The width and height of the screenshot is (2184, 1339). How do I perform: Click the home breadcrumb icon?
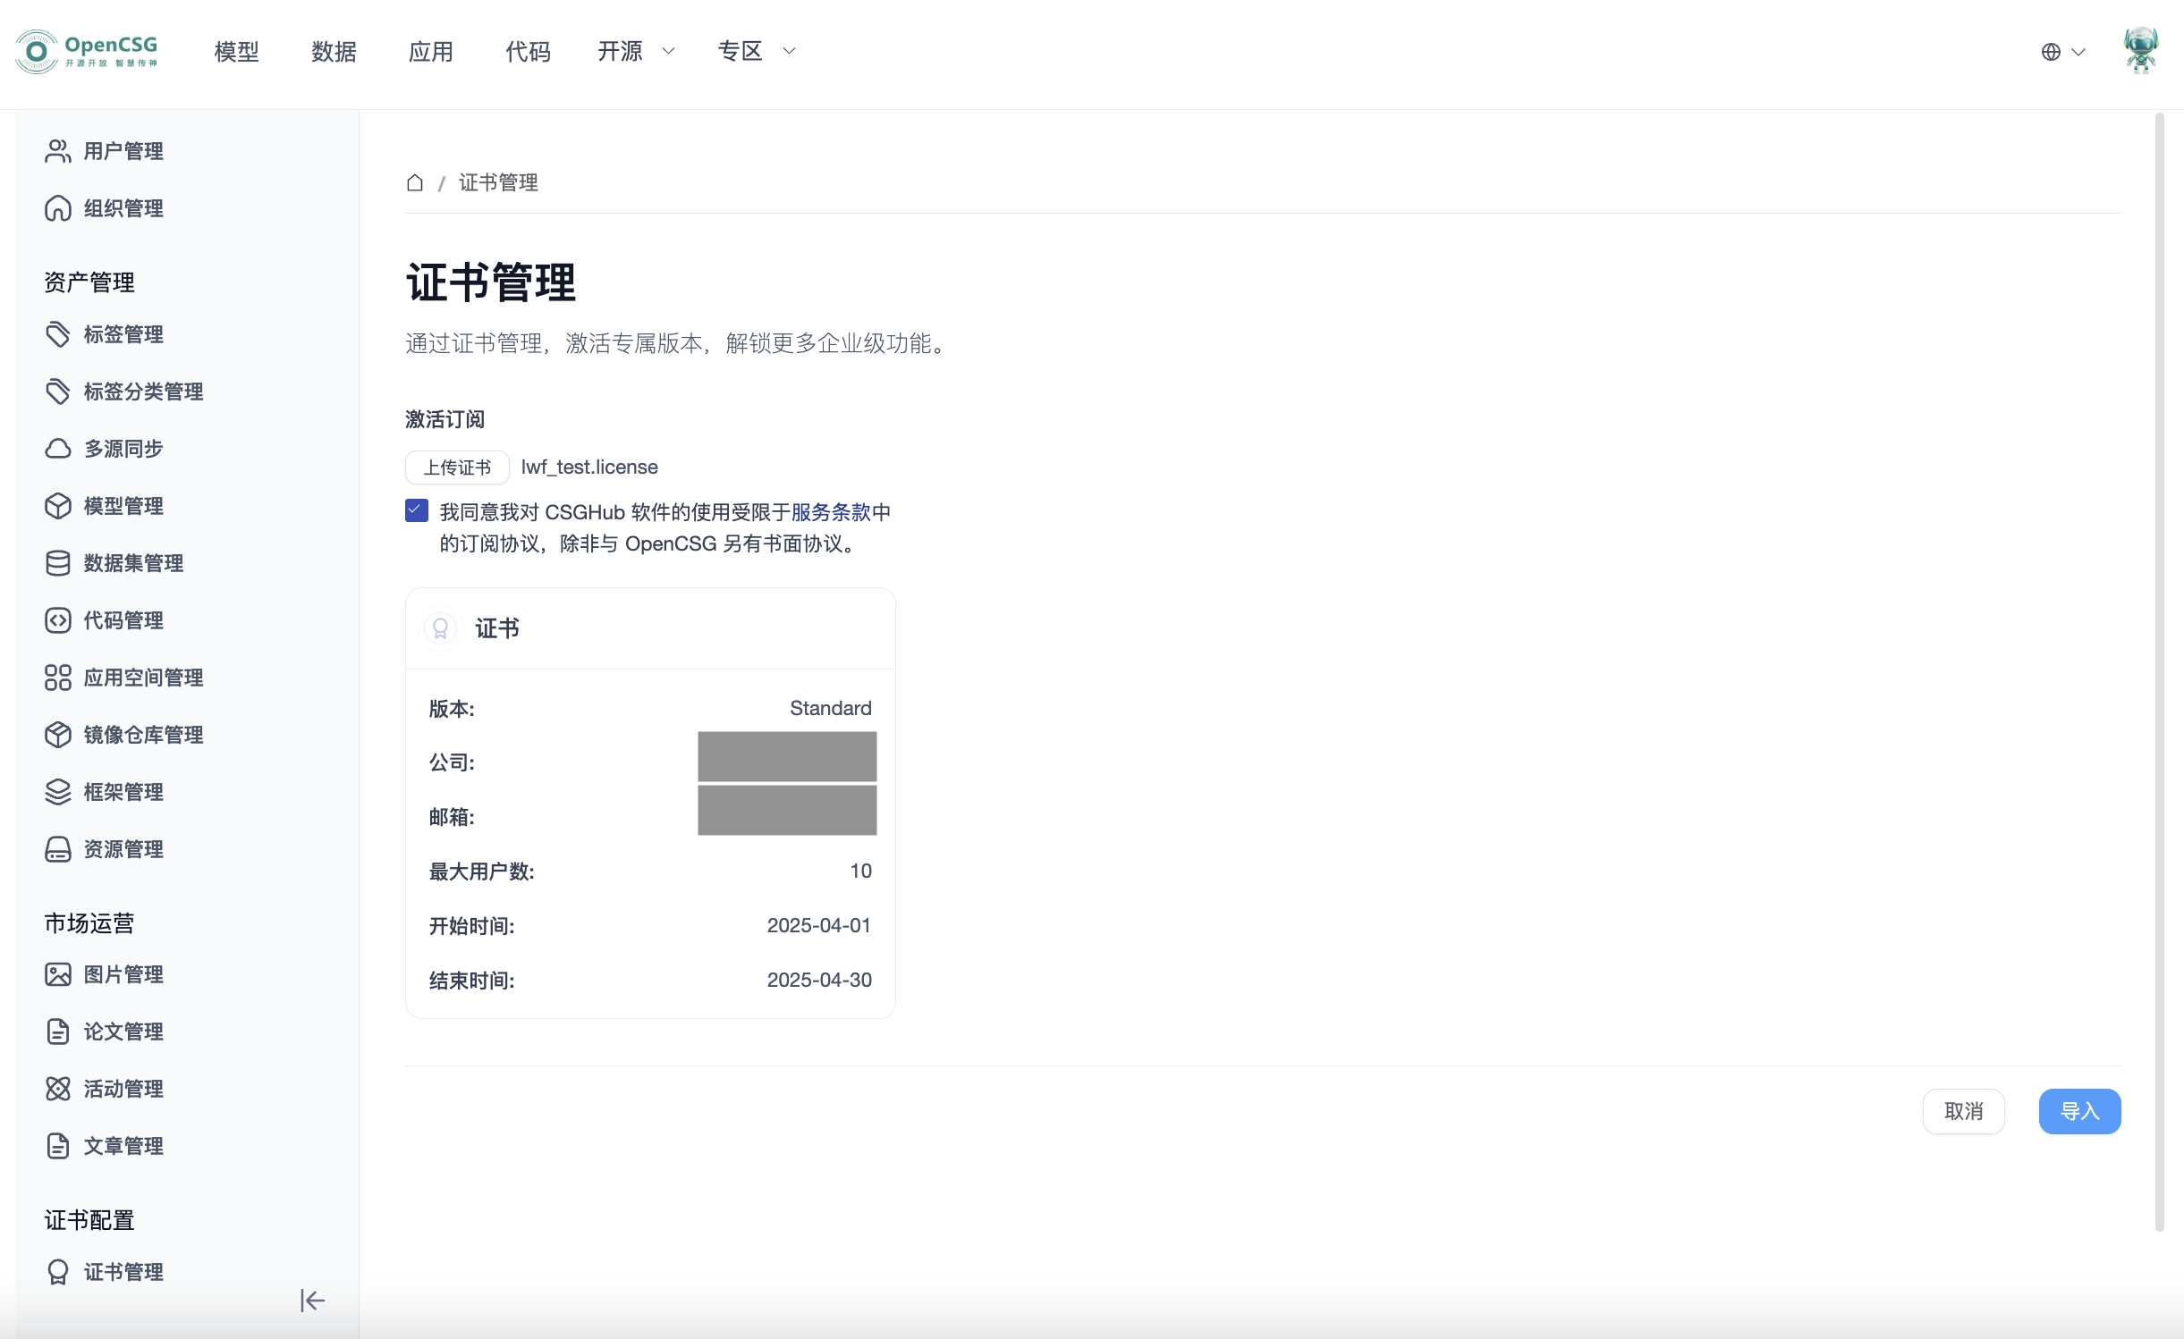click(415, 183)
